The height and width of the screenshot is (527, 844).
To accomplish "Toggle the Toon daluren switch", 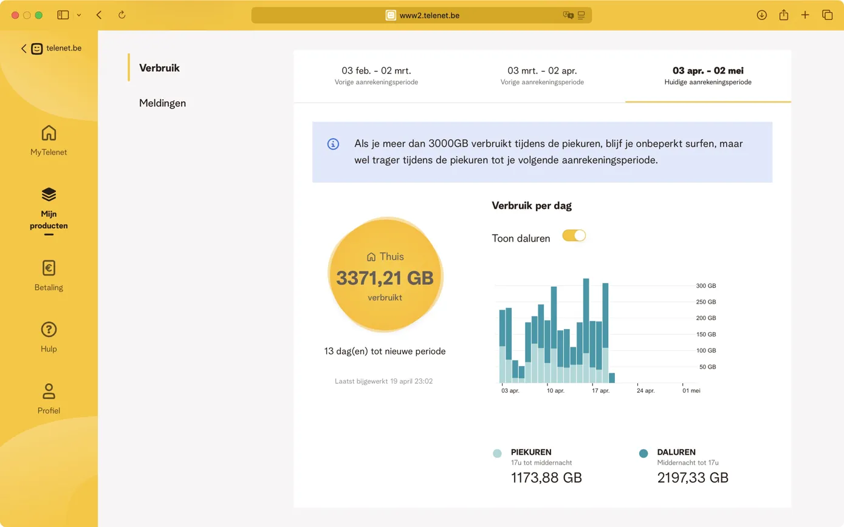I will [x=574, y=236].
